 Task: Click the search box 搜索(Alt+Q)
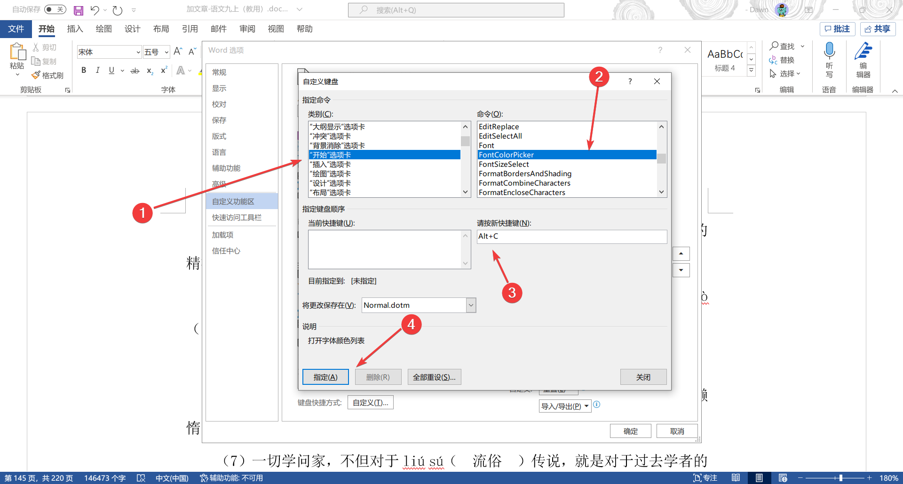456,10
